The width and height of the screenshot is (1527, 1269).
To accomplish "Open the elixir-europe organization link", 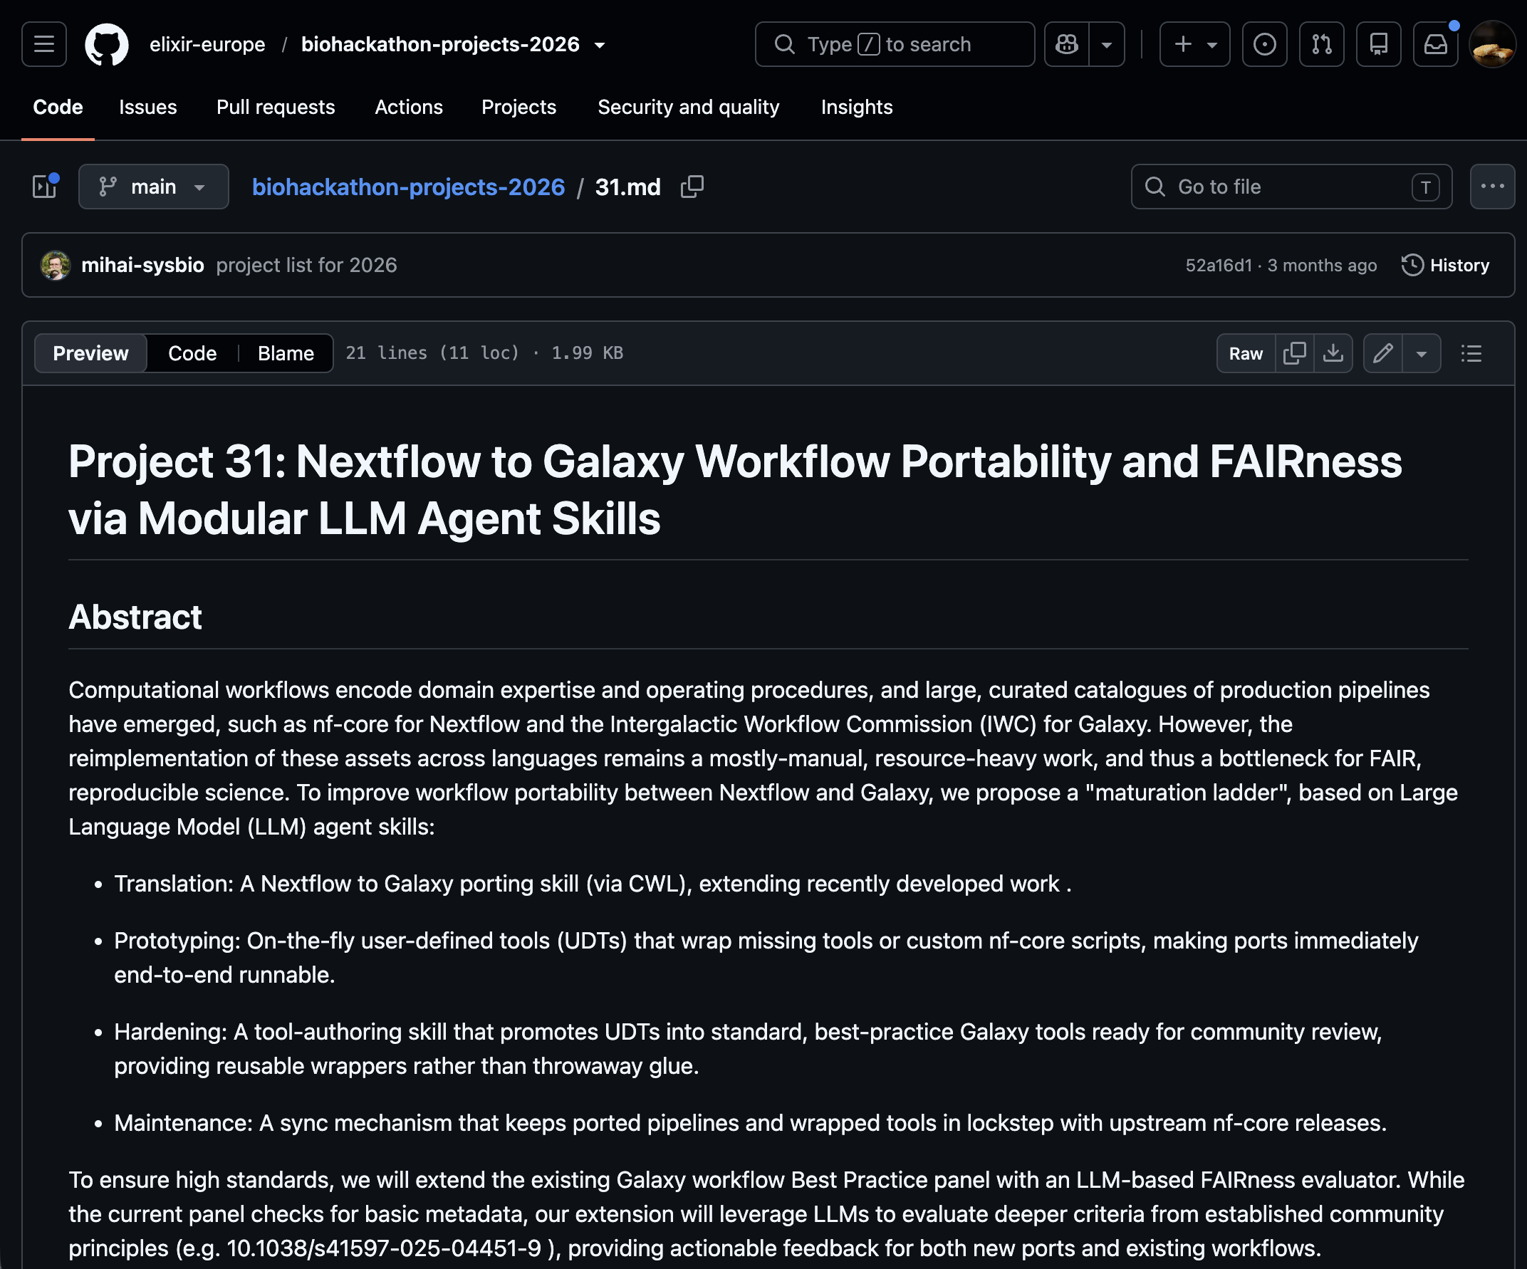I will (207, 44).
